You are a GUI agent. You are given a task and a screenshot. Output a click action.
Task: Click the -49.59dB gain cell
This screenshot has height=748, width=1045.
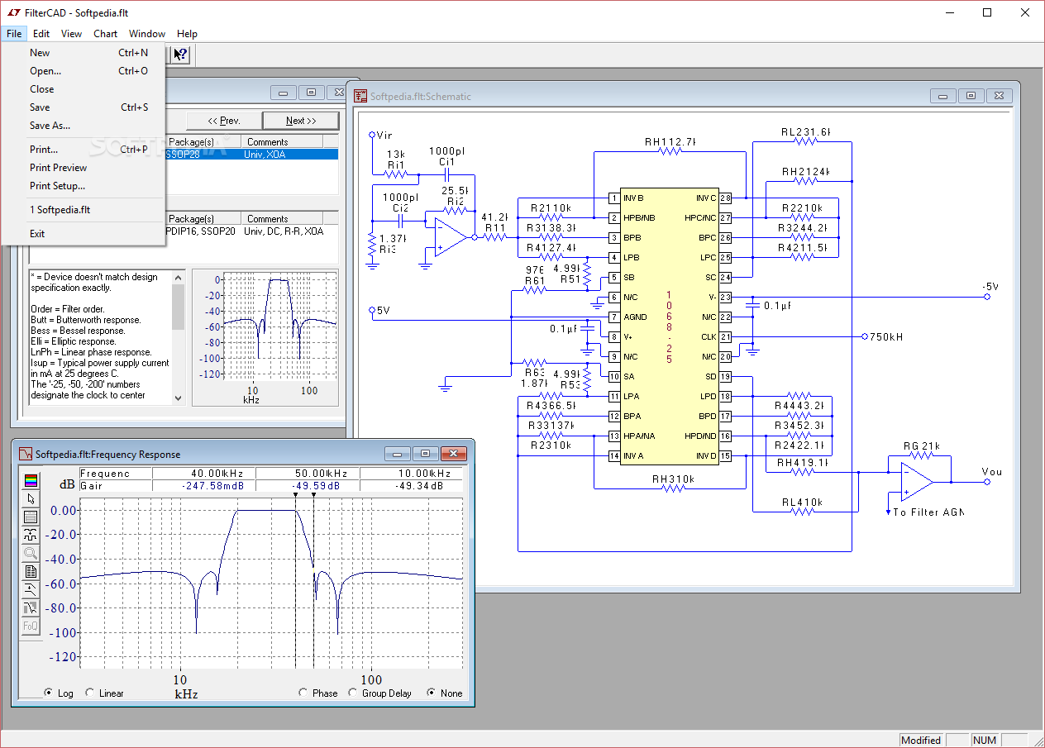pos(308,486)
